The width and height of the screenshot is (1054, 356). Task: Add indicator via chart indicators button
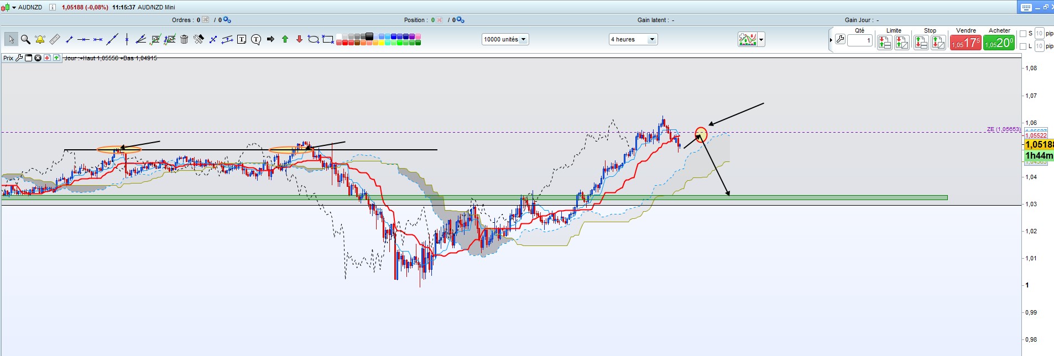(748, 39)
